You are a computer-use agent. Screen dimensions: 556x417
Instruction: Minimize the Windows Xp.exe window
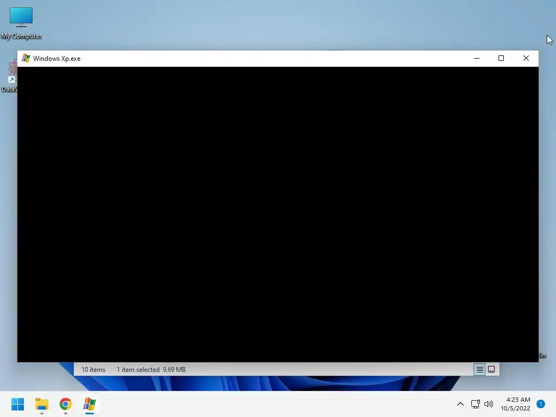click(x=477, y=58)
